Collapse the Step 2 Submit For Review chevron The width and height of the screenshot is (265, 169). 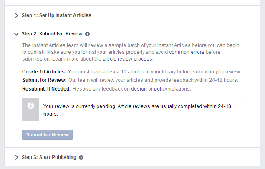pos(16,34)
